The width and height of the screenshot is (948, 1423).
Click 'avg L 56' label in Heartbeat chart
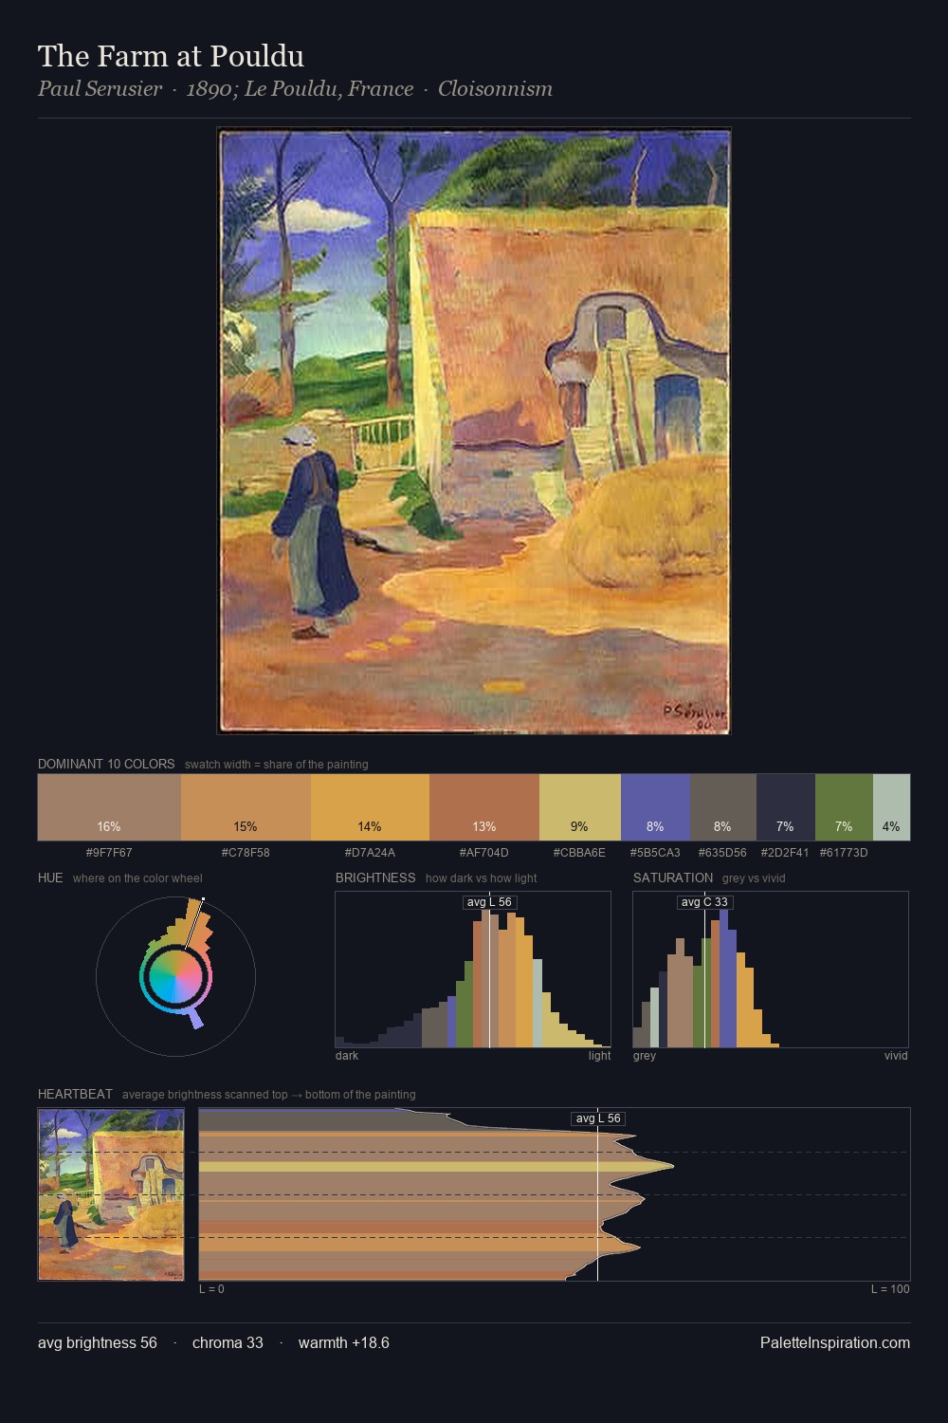tap(598, 1118)
